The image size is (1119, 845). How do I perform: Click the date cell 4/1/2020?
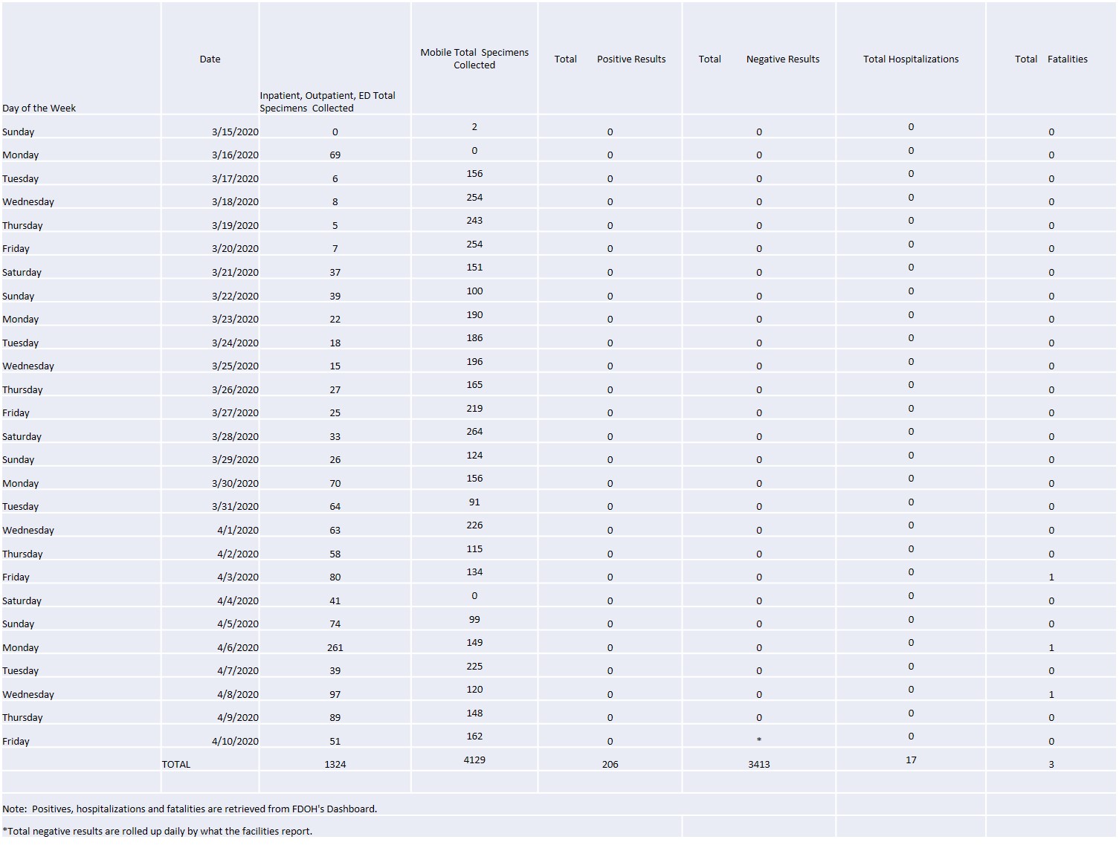click(238, 530)
